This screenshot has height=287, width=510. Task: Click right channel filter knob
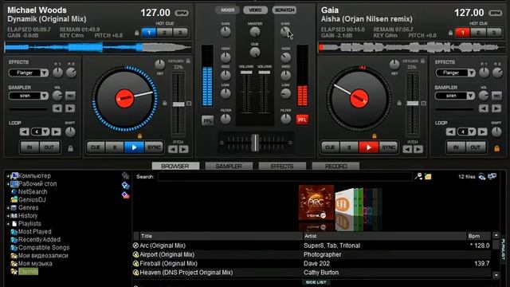point(285,119)
